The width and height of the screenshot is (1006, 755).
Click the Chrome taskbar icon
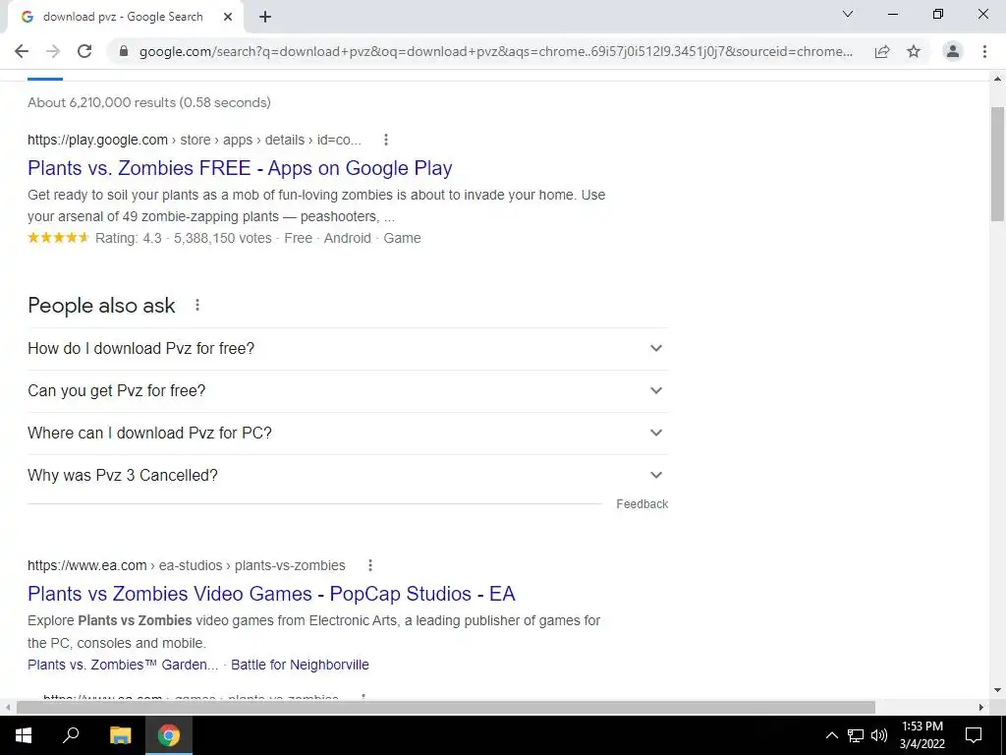(x=169, y=735)
